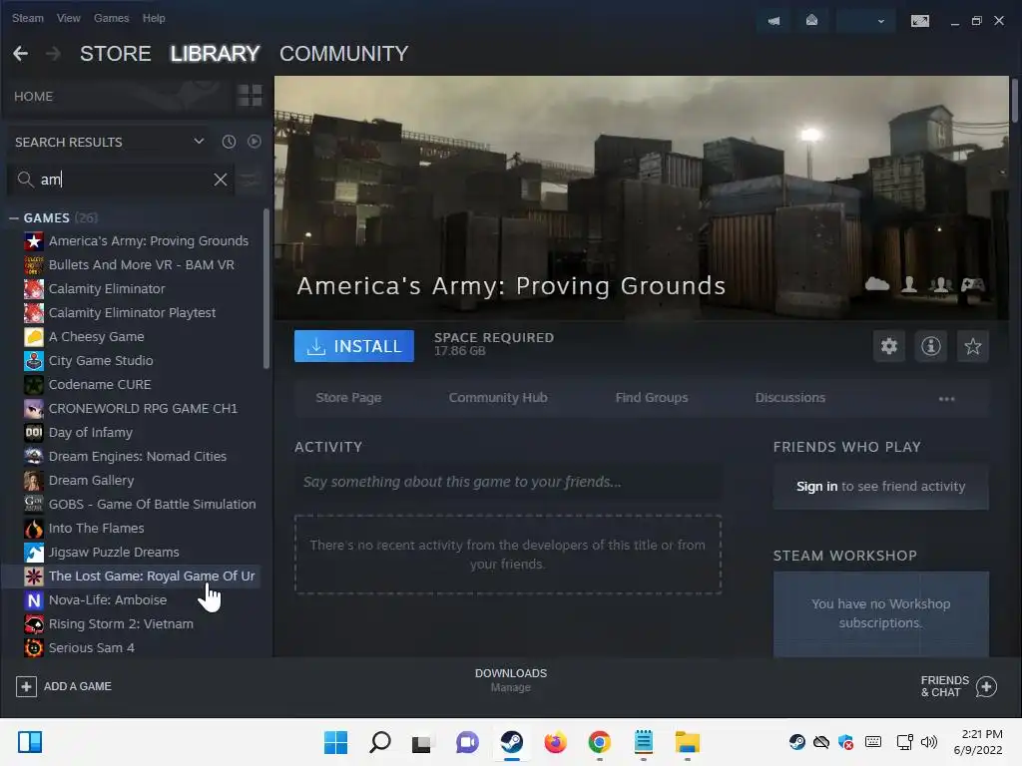This screenshot has width=1022, height=766.
Task: Click the multiplayer feature icon
Action: [x=940, y=284]
